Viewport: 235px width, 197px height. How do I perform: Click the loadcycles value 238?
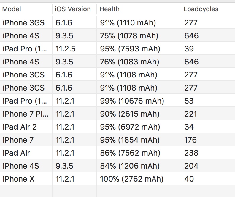coord(191,153)
